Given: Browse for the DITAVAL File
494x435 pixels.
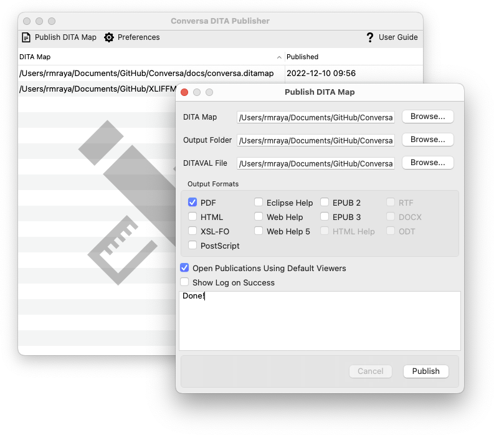Looking at the screenshot, I should tap(428, 163).
